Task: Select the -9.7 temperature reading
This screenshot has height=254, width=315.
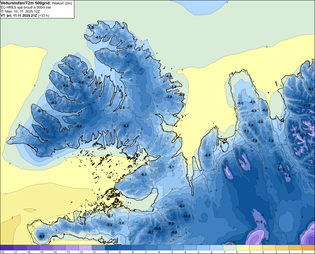Action: tap(151, 232)
